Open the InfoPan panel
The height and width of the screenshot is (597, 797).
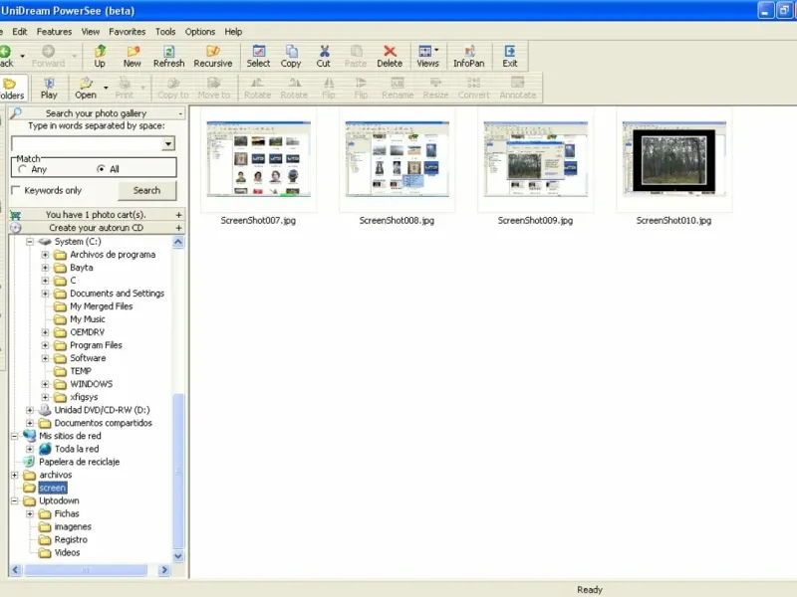[468, 56]
